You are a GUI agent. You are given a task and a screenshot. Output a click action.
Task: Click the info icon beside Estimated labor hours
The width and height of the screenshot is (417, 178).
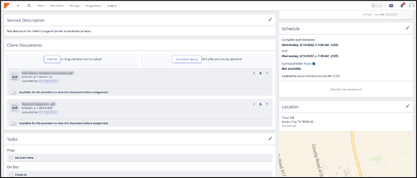pyautogui.click(x=313, y=64)
